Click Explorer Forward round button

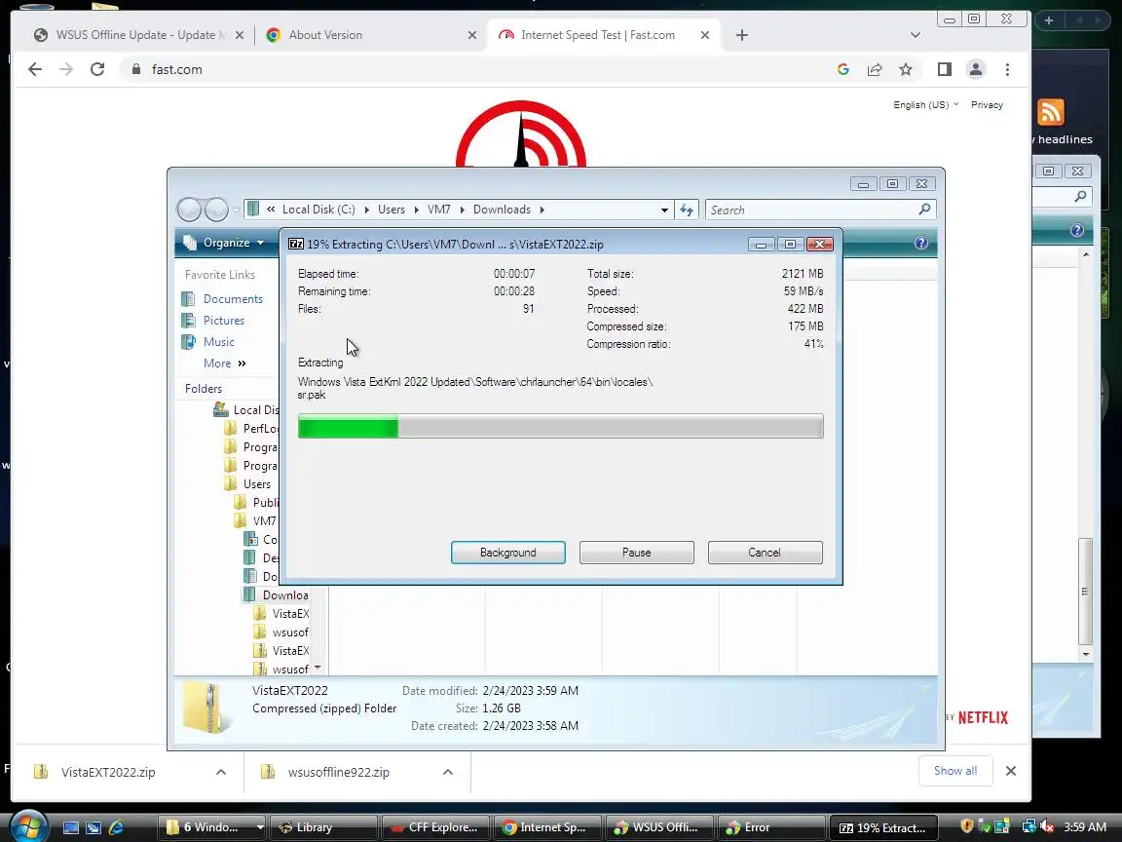pos(217,210)
